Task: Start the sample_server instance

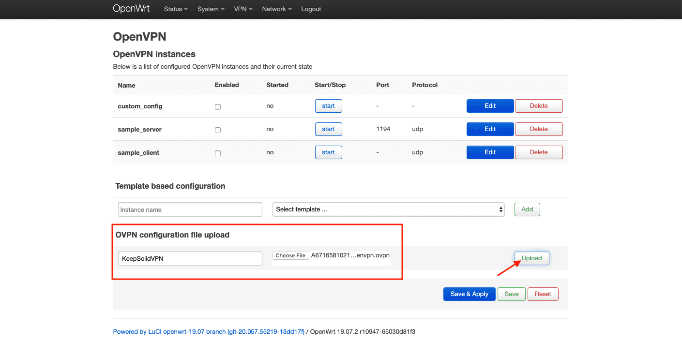Action: [328, 129]
